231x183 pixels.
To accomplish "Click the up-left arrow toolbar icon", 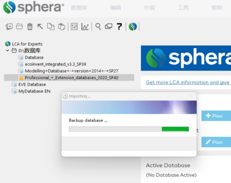I will pyautogui.click(x=40, y=26).
